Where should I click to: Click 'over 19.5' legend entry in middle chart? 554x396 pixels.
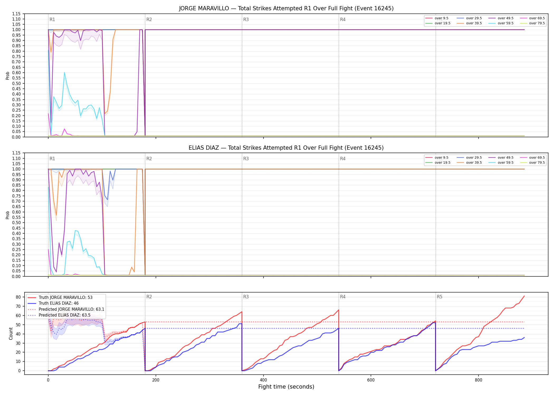[438, 163]
